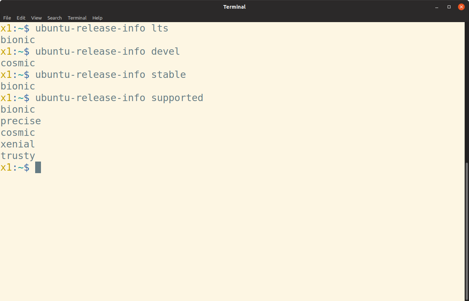
Task: Maximize the Terminal window
Action: point(449,7)
